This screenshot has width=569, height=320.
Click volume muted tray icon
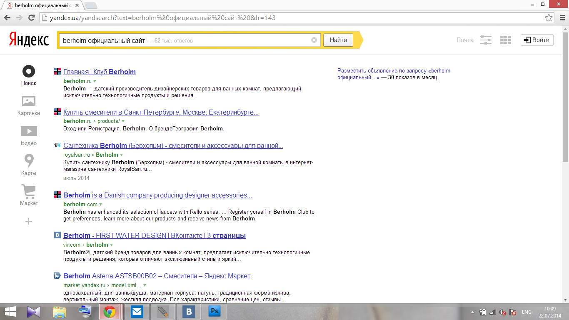(503, 312)
